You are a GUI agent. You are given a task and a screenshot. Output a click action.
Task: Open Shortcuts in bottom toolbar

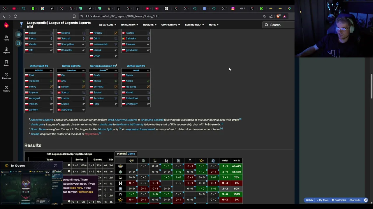355,200
